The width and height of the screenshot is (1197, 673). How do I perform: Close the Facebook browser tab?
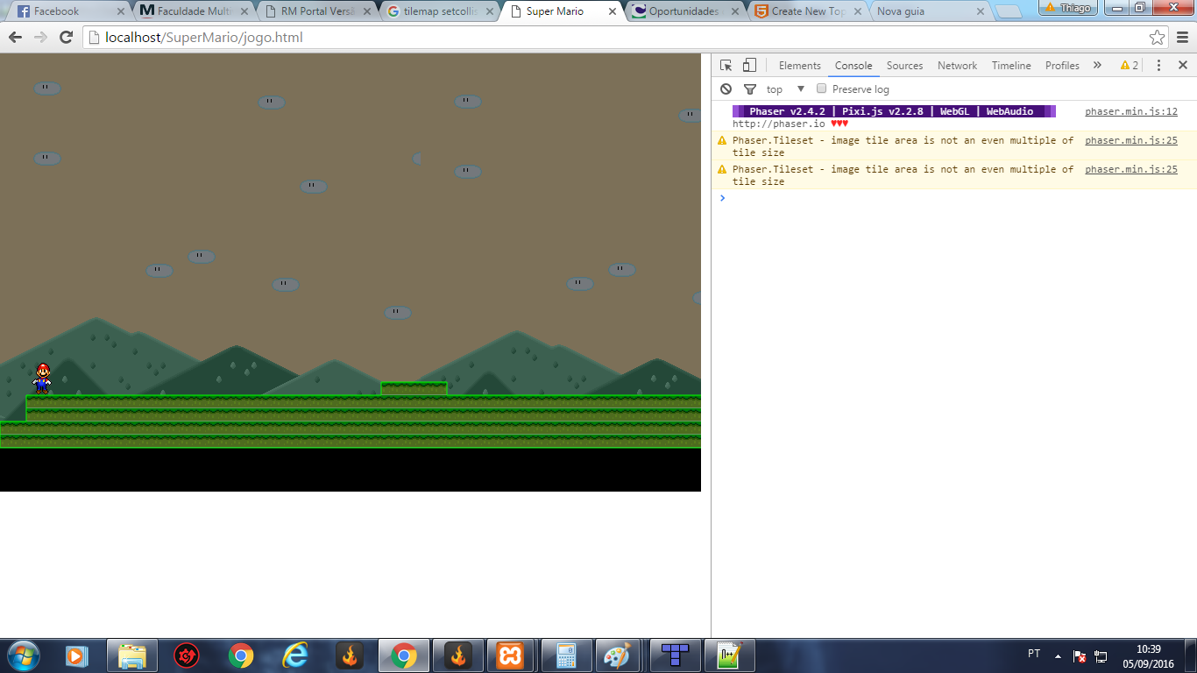click(x=121, y=11)
